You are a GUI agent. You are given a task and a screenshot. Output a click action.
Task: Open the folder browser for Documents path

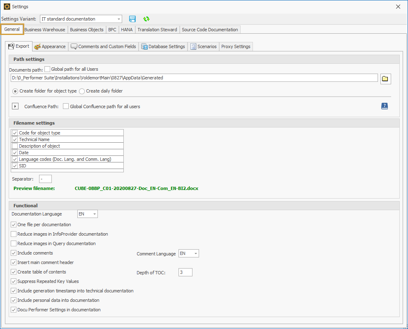(x=385, y=78)
